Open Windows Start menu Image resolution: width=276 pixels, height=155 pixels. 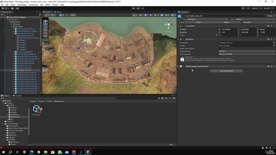click(x=3, y=152)
